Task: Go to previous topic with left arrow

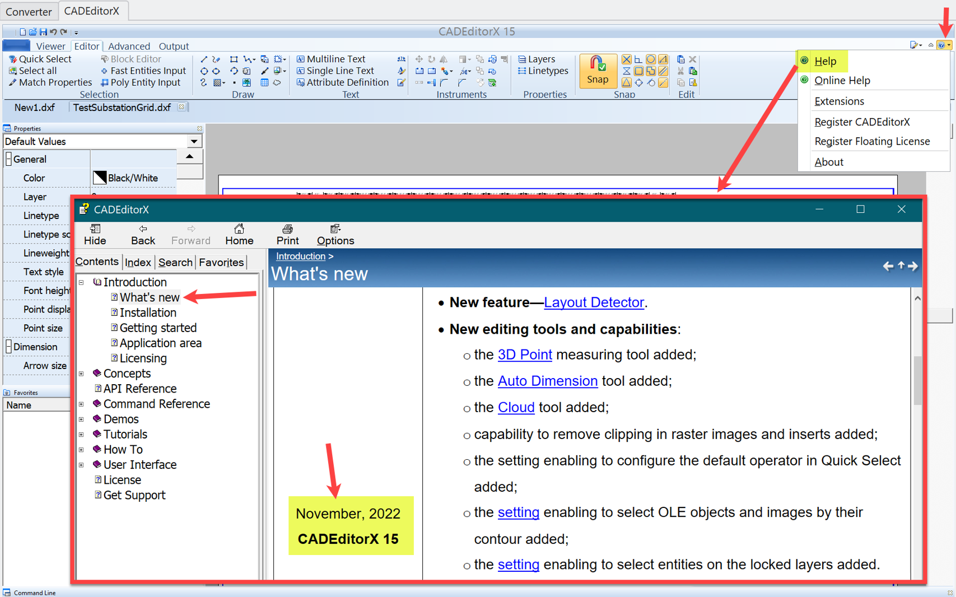Action: 888,266
